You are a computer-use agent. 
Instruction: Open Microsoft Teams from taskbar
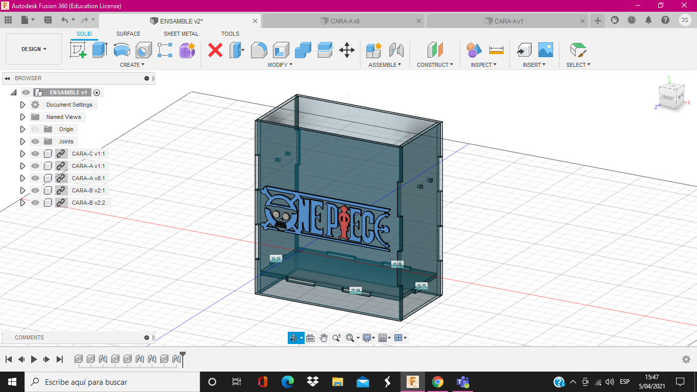click(463, 382)
